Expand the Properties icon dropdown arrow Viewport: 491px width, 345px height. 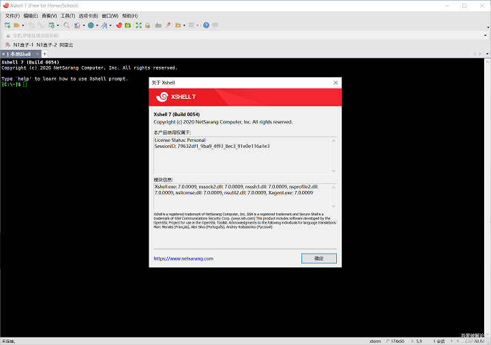[57, 25]
